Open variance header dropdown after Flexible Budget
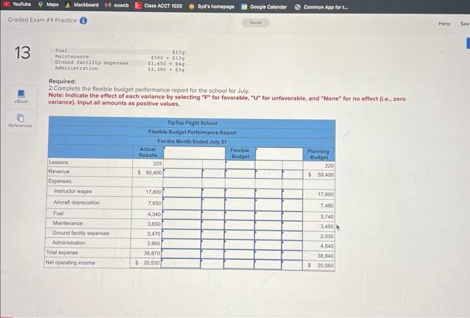 click(279, 154)
